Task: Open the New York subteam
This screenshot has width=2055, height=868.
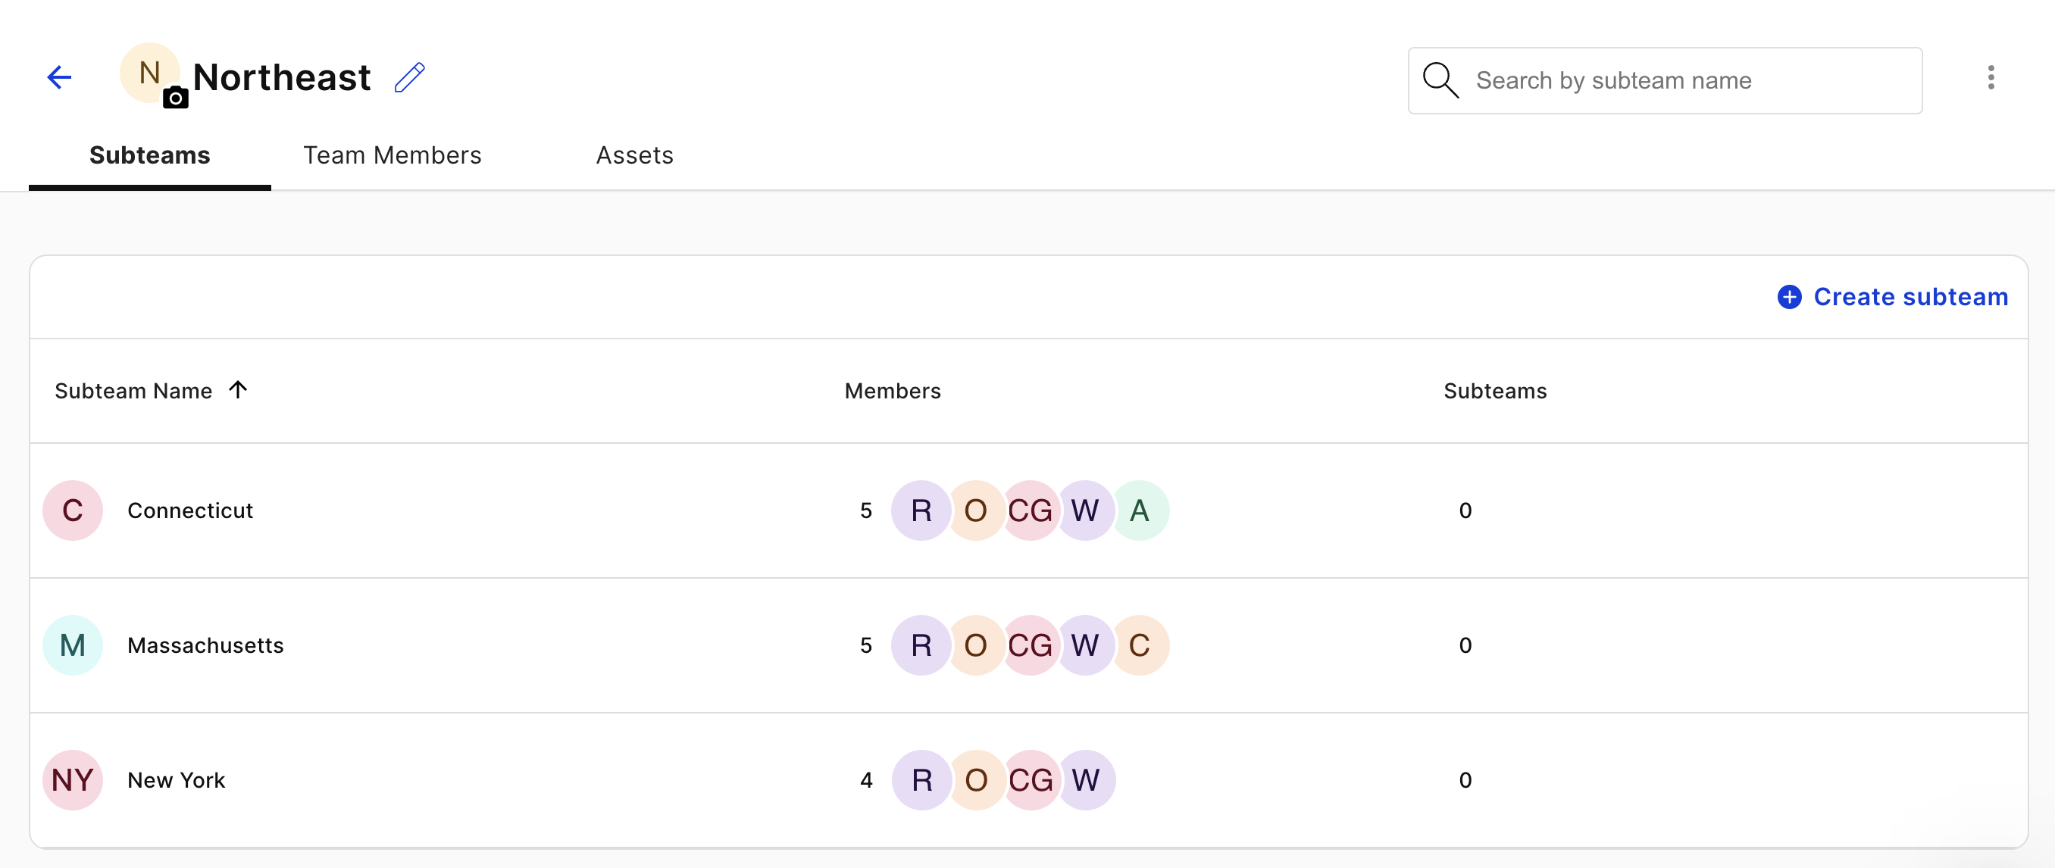Action: (x=177, y=780)
